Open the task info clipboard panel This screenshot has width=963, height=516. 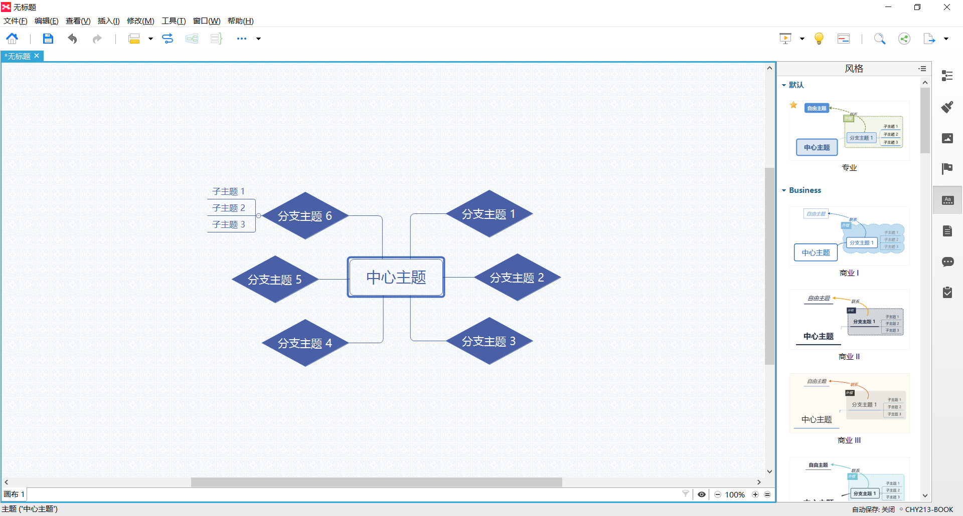[947, 292]
